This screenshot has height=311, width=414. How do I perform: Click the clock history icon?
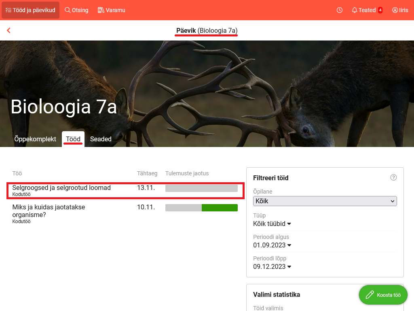click(x=340, y=10)
